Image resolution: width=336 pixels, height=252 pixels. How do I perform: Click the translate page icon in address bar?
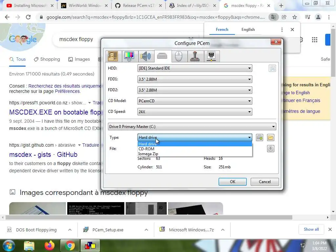tap(273, 17)
